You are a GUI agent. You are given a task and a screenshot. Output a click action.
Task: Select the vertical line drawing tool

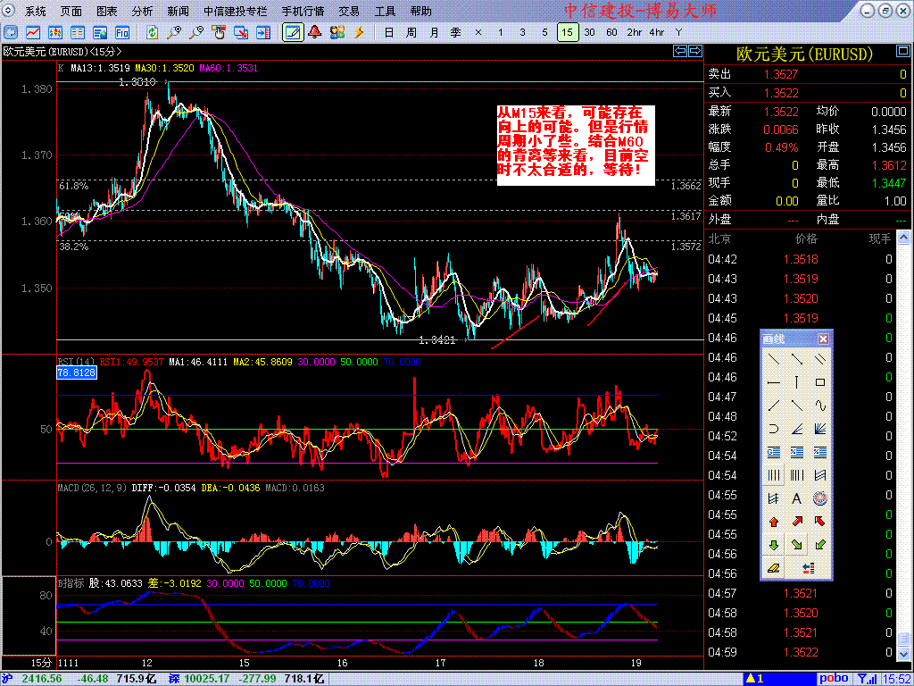pos(797,382)
